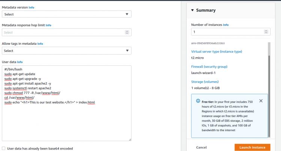Collapse the Summary panel triangle

[192, 10]
